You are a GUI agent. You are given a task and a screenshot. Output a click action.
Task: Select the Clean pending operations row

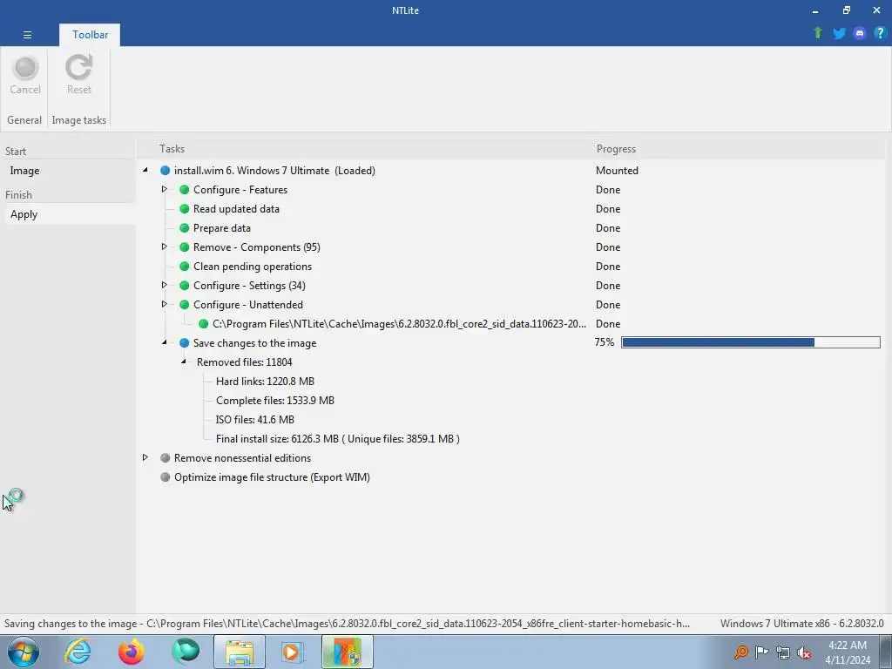tap(253, 267)
